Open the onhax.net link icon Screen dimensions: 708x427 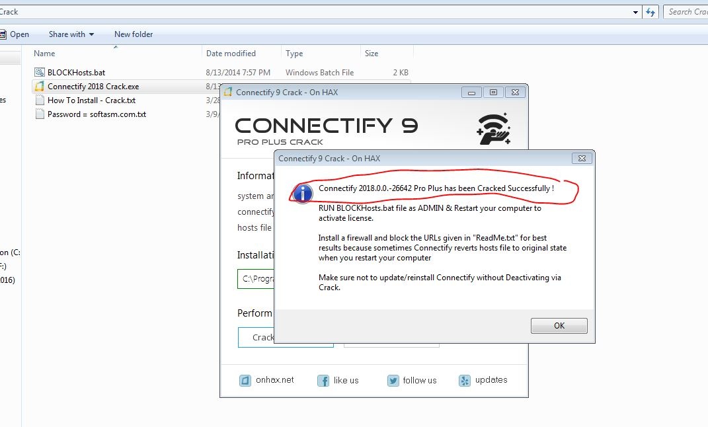pos(245,381)
